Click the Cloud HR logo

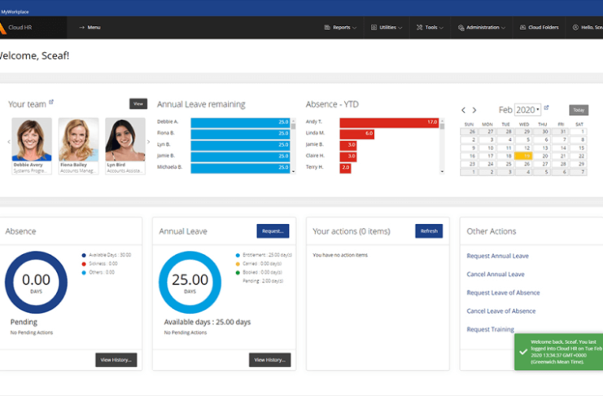tap(16, 28)
